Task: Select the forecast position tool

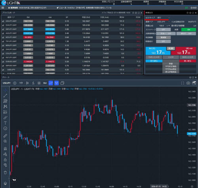Action: [x=5, y=112]
